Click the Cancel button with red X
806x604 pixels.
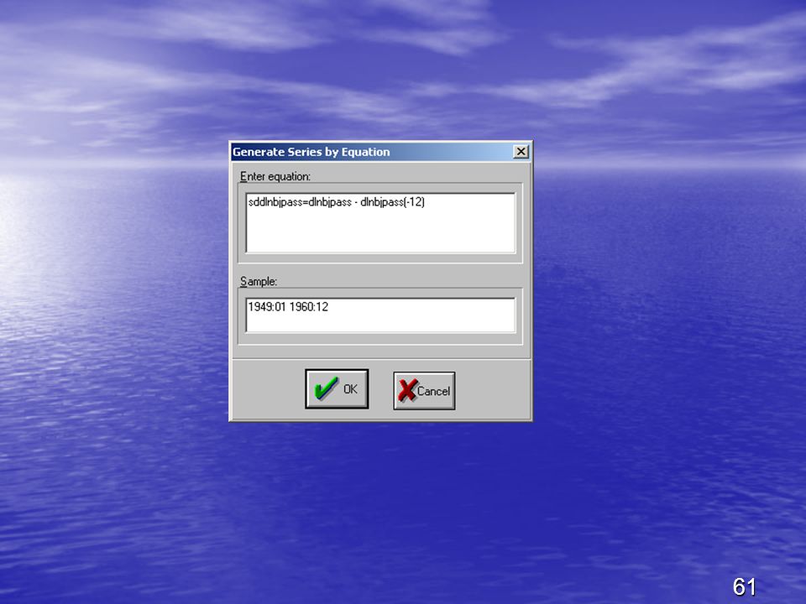click(424, 391)
